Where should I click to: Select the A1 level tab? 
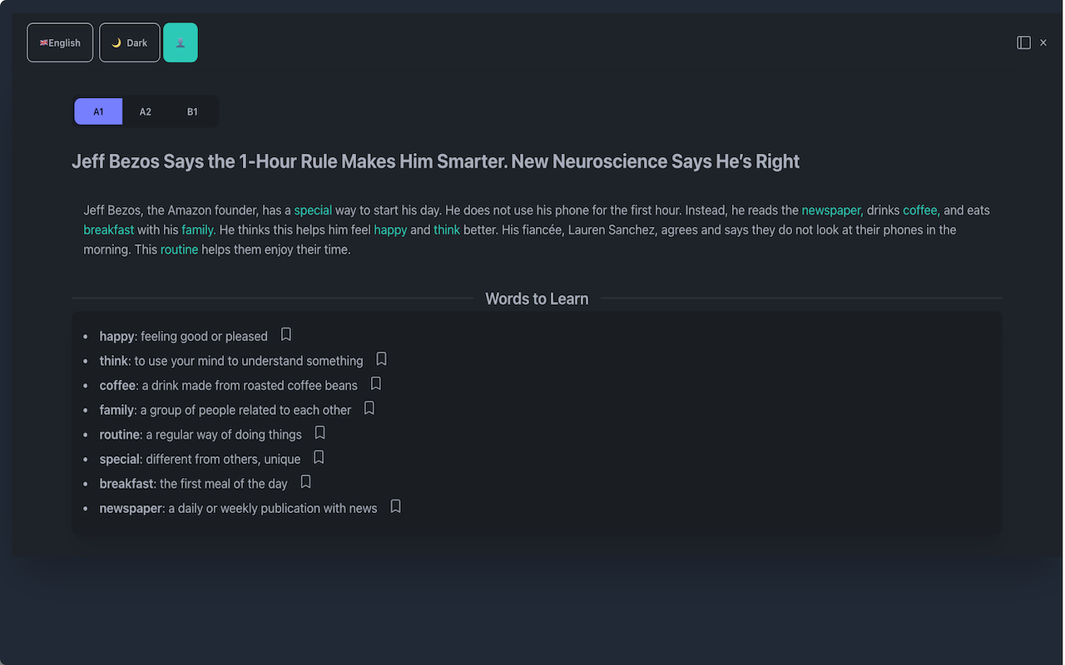[98, 111]
